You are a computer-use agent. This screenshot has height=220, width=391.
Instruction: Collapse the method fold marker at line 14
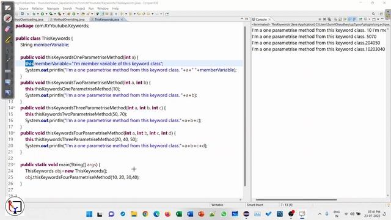14,108
